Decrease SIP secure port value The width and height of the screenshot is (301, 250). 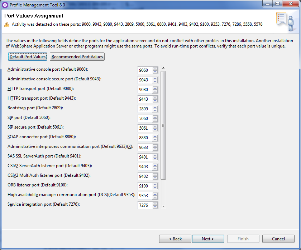pos(155,130)
